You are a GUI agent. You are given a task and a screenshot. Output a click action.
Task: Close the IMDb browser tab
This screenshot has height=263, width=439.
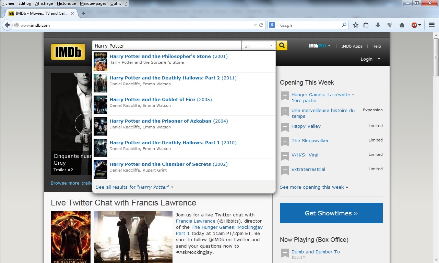(x=72, y=13)
